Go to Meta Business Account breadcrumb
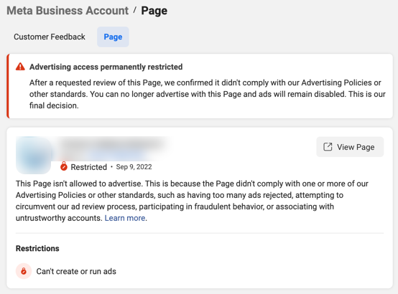This screenshot has width=398, height=294. pos(68,11)
